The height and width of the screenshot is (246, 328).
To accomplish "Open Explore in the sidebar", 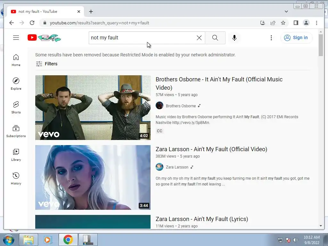I will 16,84.
